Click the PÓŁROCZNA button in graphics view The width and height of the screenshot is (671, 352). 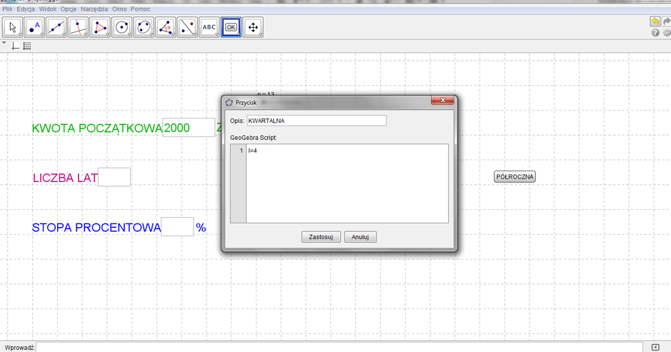coord(515,176)
